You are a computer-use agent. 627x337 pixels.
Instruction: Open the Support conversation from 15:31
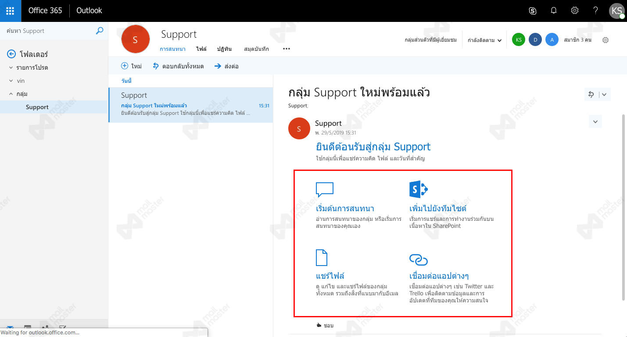191,105
